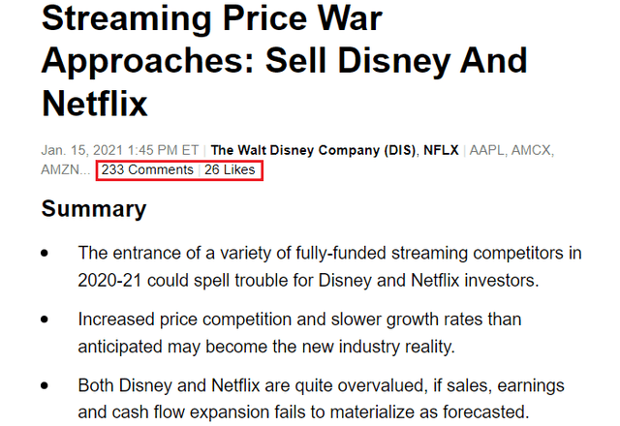Click the '1:45 PM ET' timestamp text
The width and height of the screenshot is (620, 426).
click(163, 150)
